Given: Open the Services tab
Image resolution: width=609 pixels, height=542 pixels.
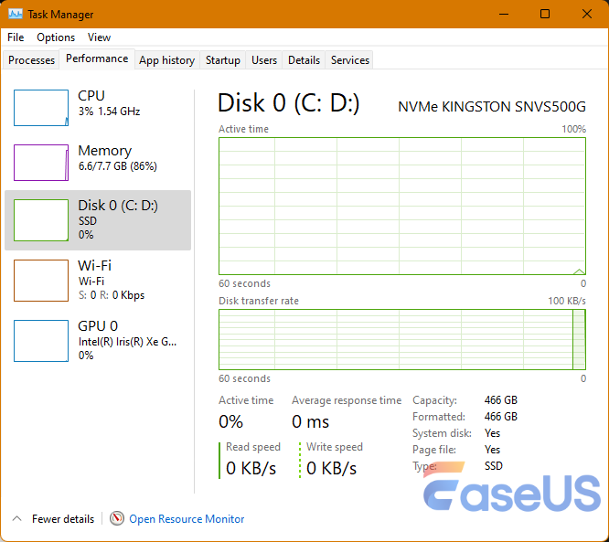Looking at the screenshot, I should pos(350,60).
